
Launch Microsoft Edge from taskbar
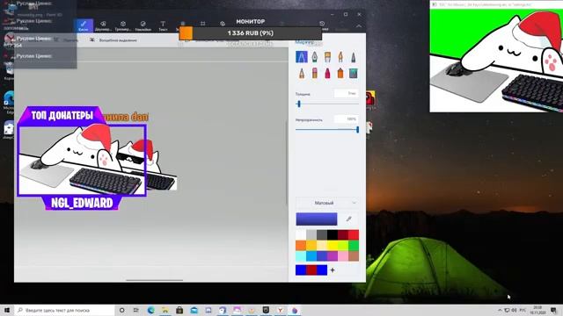(x=150, y=310)
